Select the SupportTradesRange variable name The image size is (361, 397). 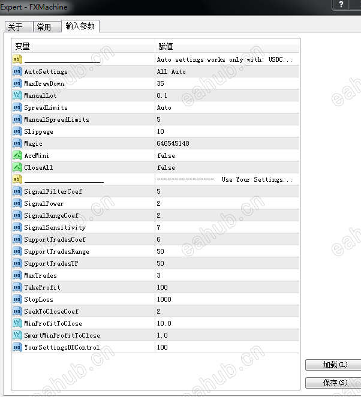[x=56, y=251]
